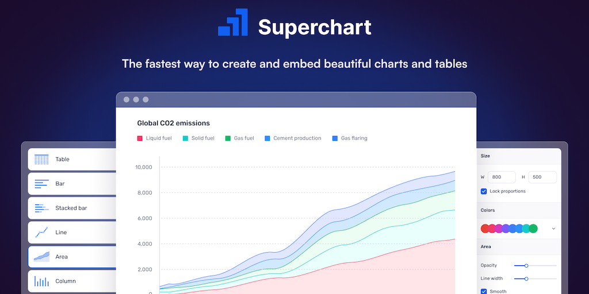Choose the Column chart icon
Screen dimensions: 589x294
click(41, 281)
